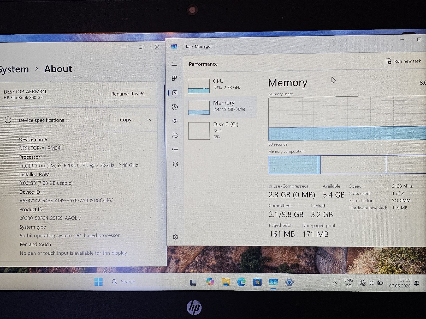Select the Memory performance item
Image resolution: width=426 pixels, height=319 pixels.
click(x=222, y=107)
